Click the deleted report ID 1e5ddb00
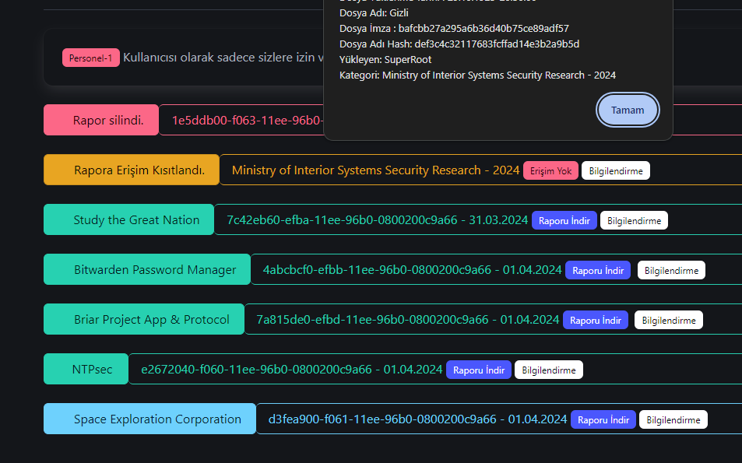 tap(248, 120)
